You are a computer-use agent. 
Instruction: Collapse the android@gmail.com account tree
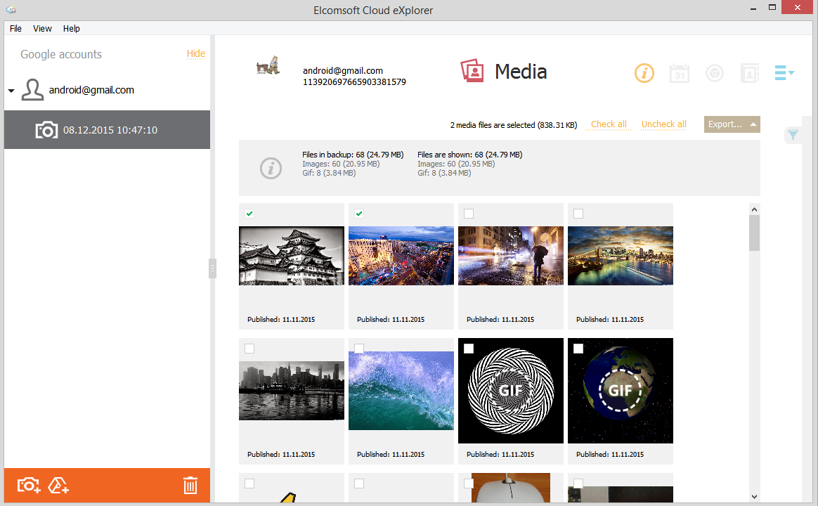click(11, 91)
